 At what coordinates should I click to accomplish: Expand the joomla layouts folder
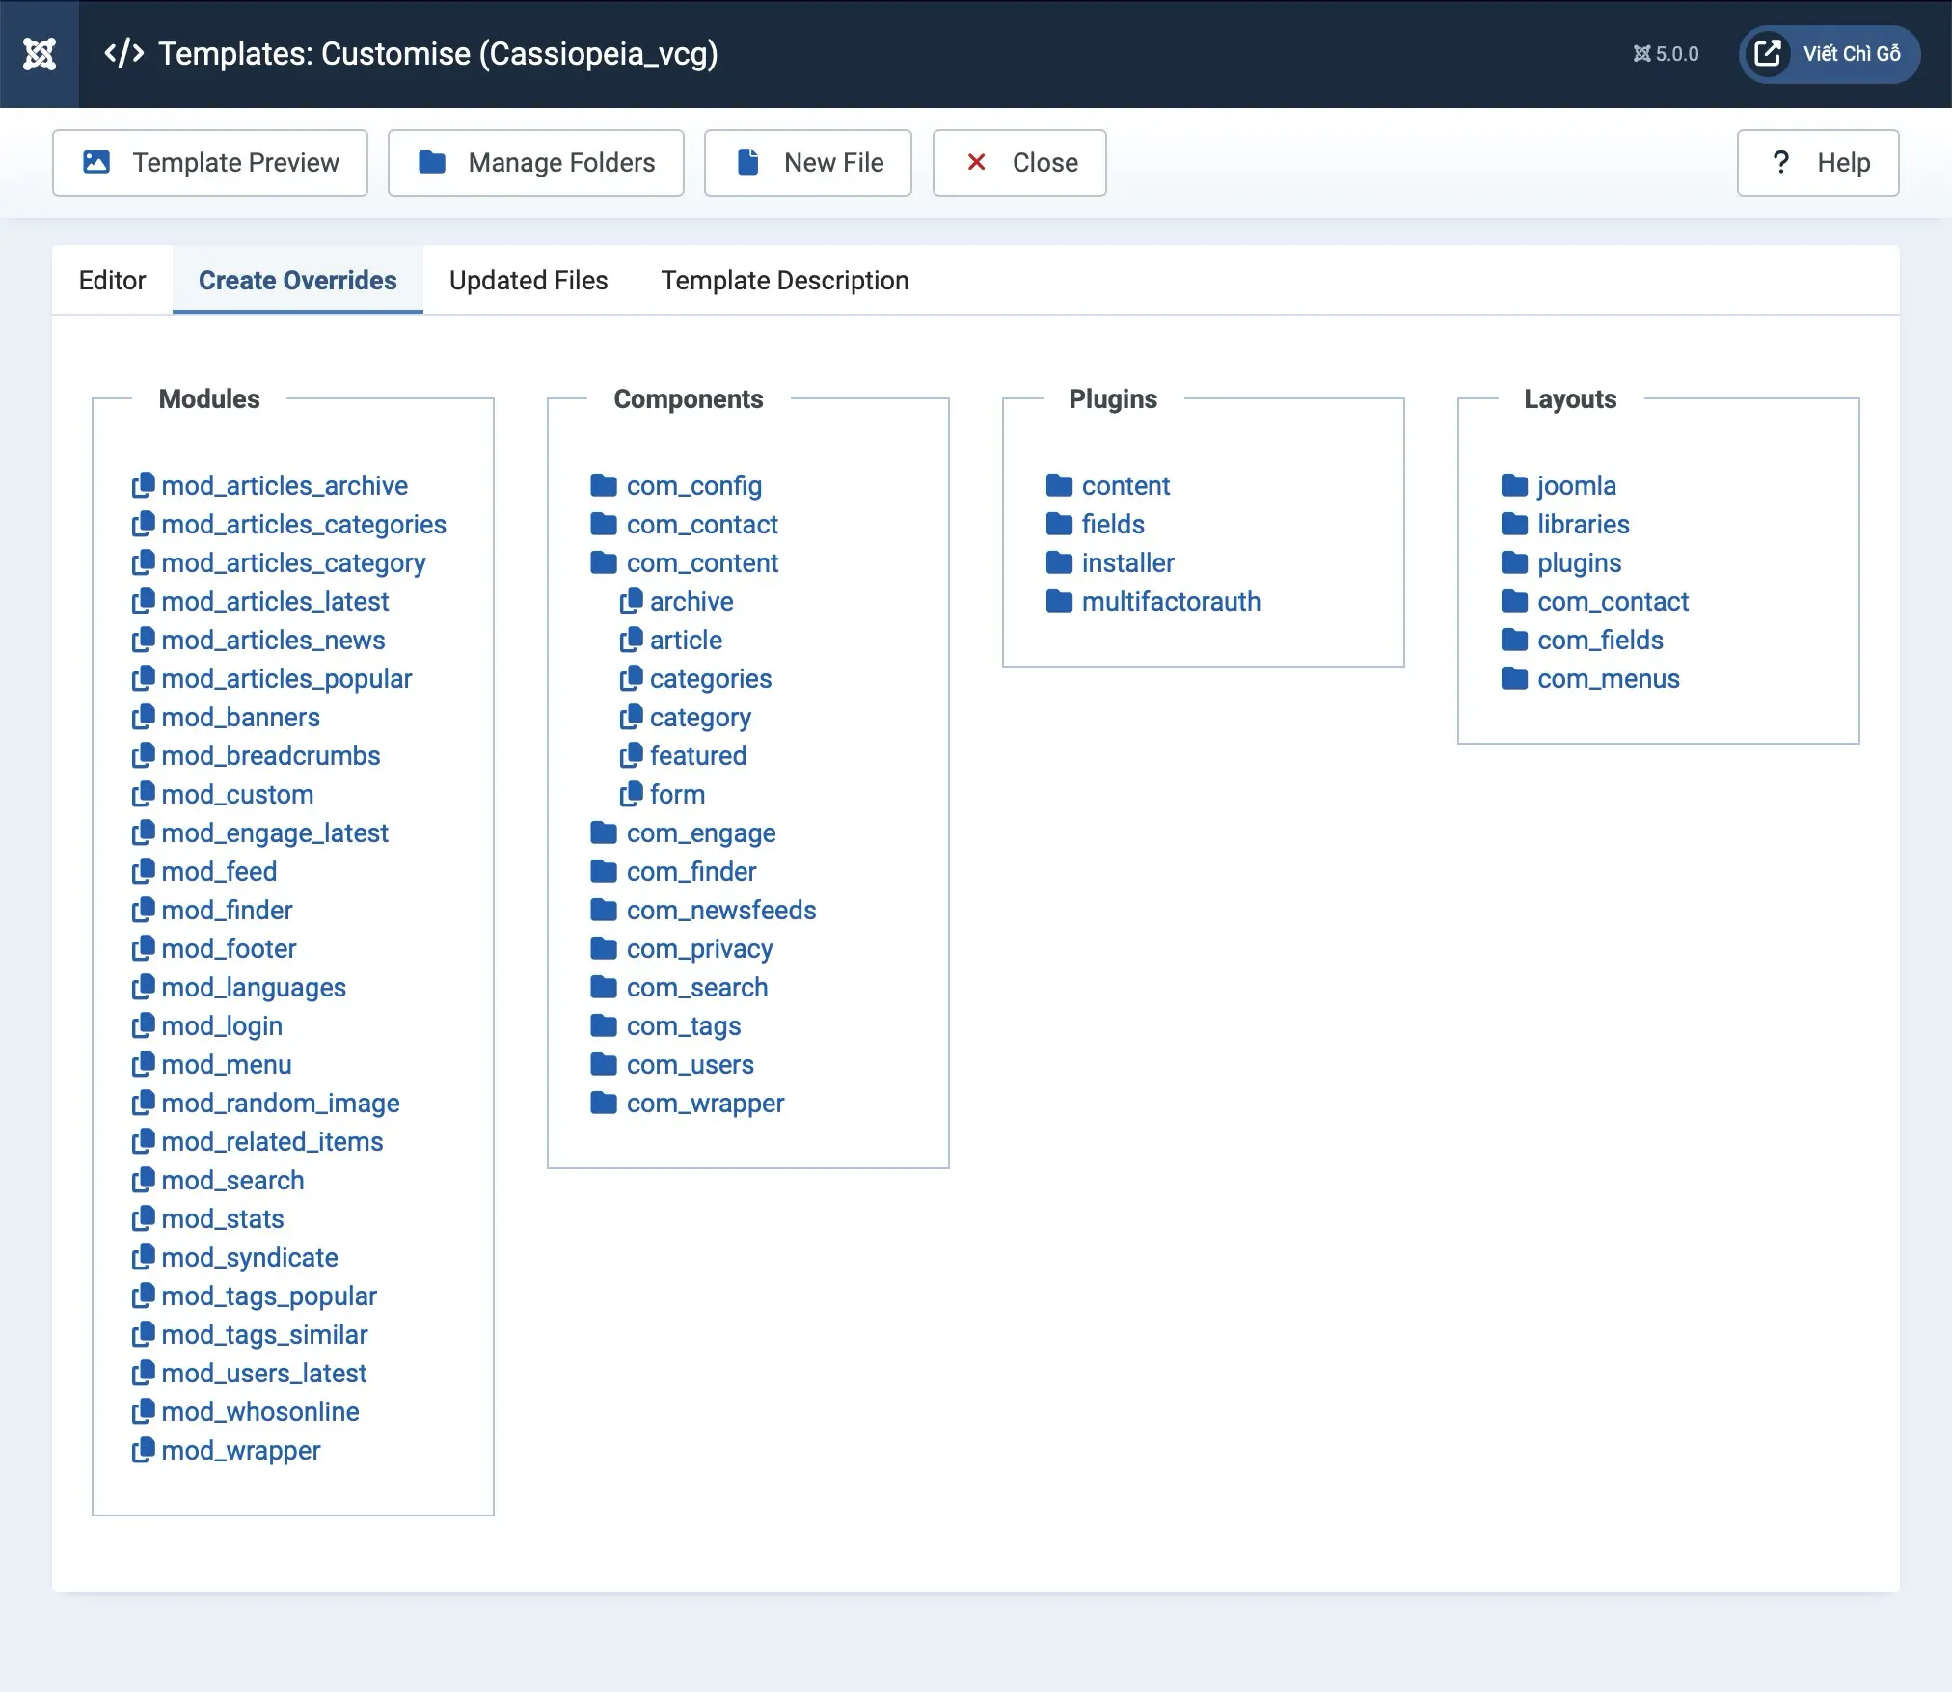point(1576,485)
